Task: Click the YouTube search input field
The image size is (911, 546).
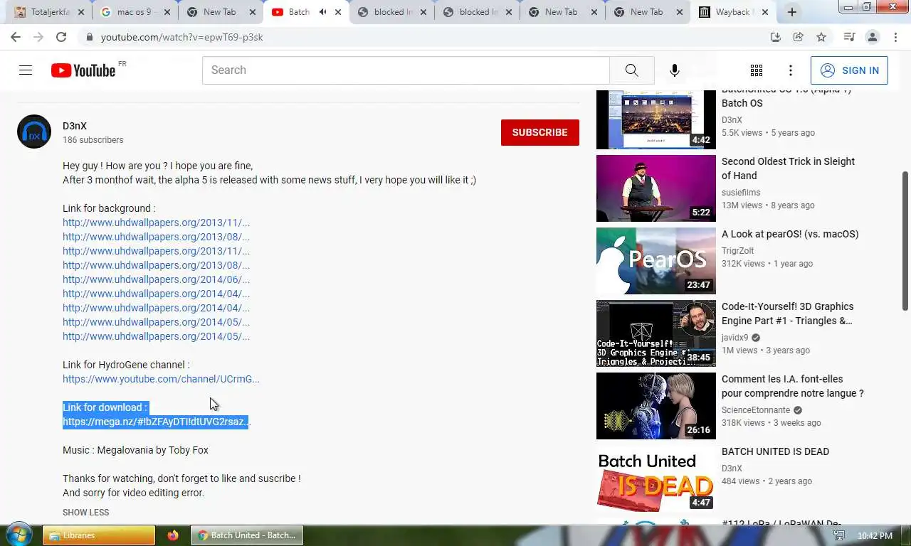Action: [x=406, y=70]
